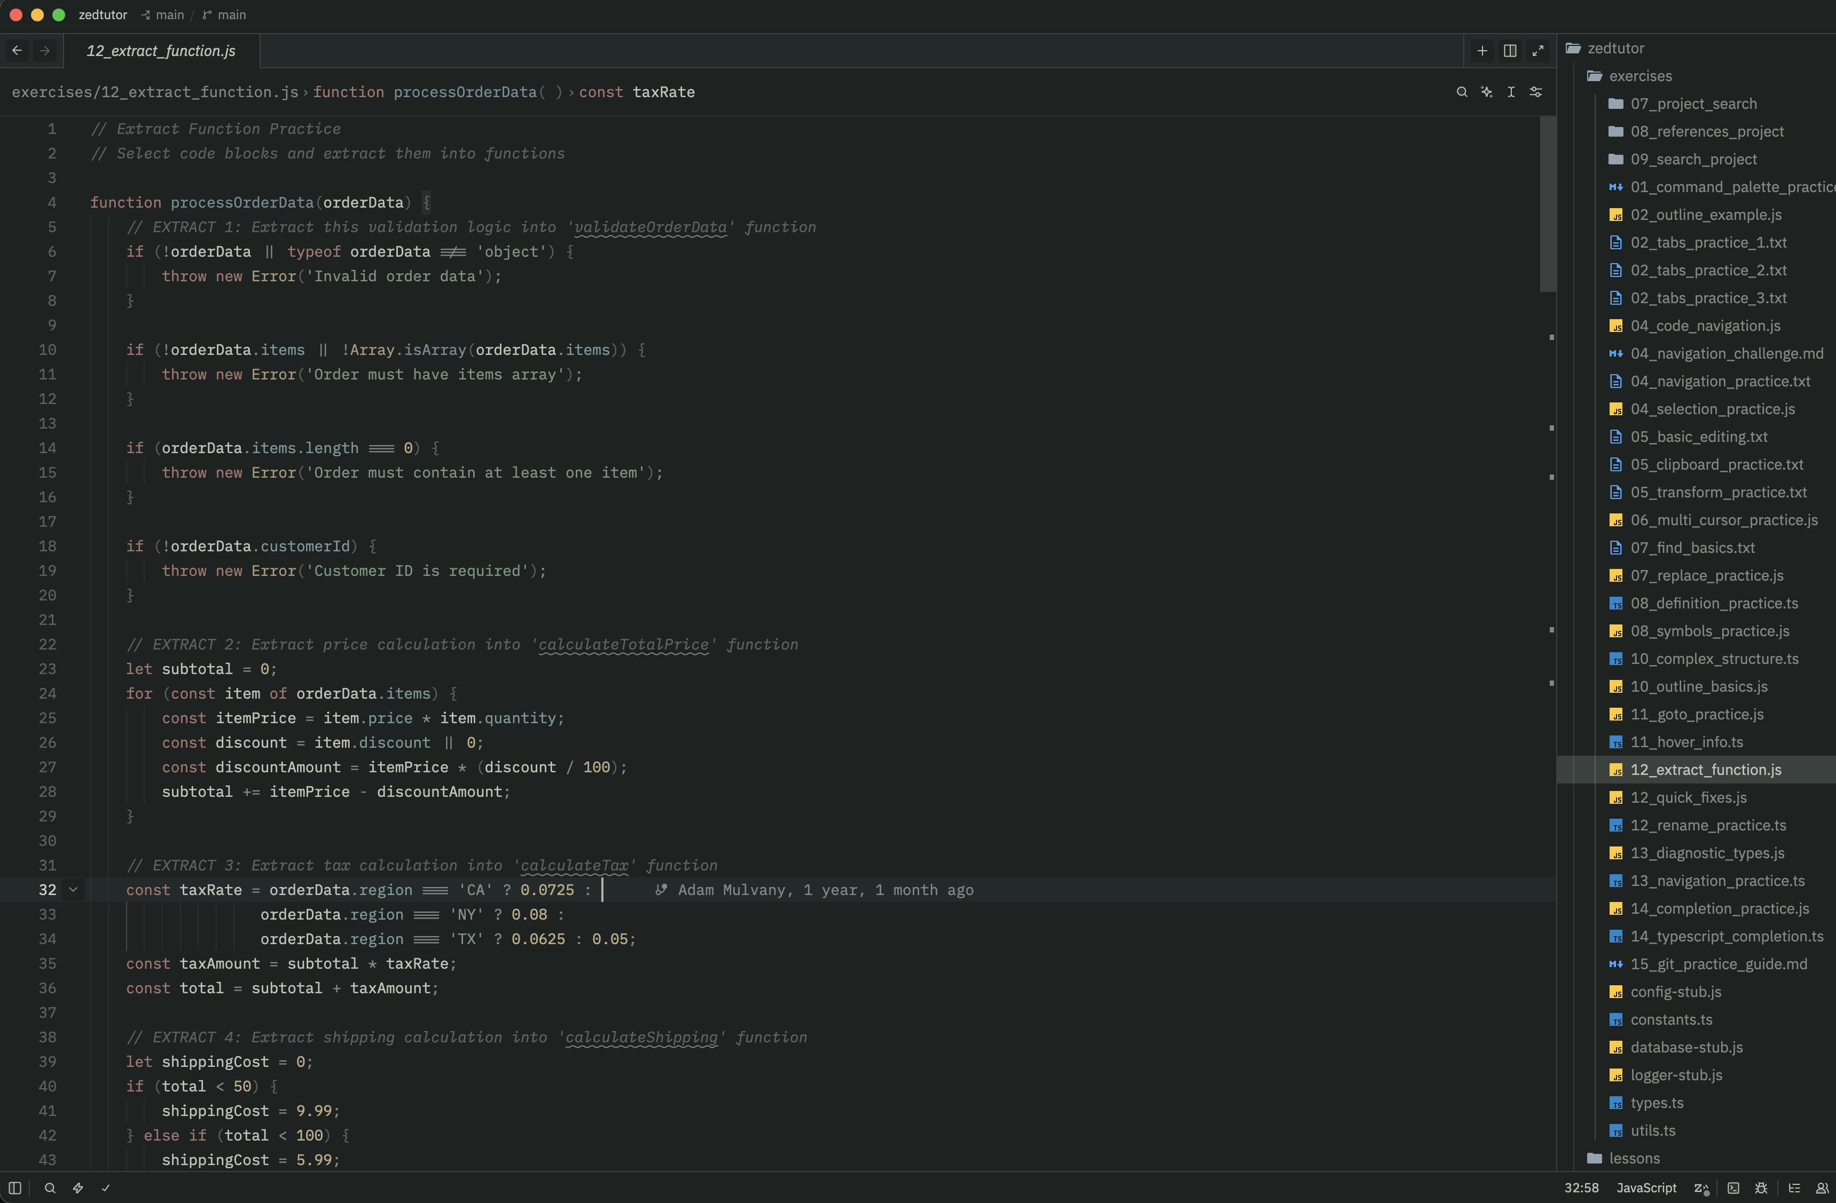Open project search in status bar
Screen dimensions: 1836x1203
[50, 1189]
